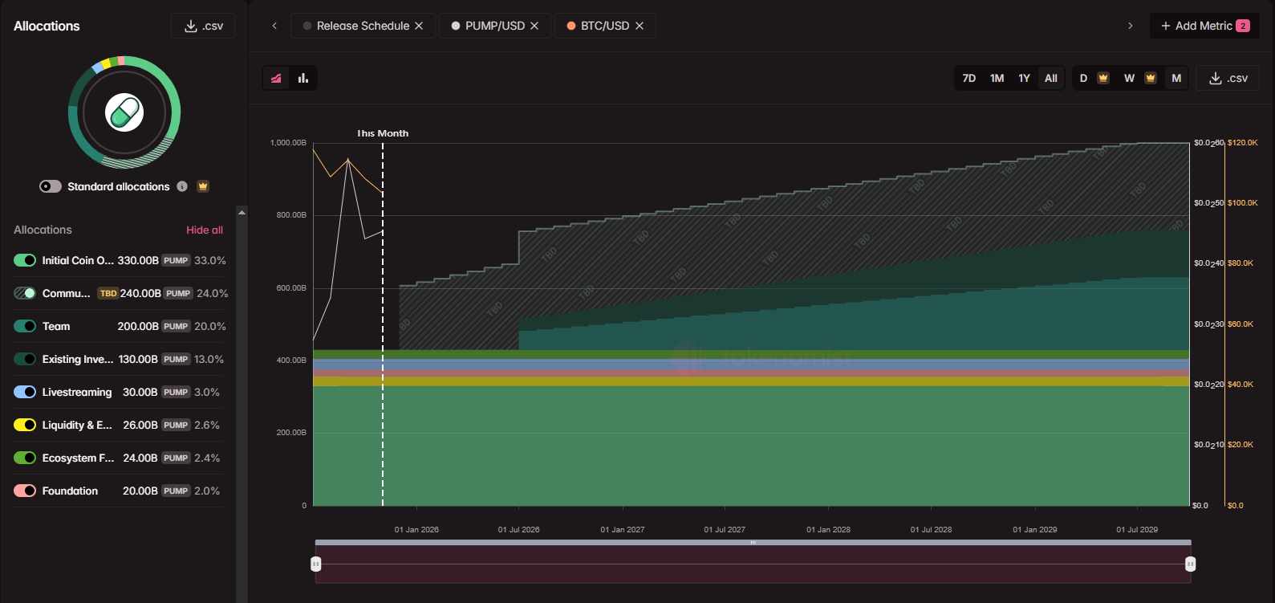
Task: Click crown icon next to D interval
Action: pyautogui.click(x=1103, y=78)
